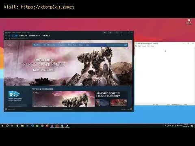Click Windows (CRLF) in Notepad status bar

pos(176,104)
